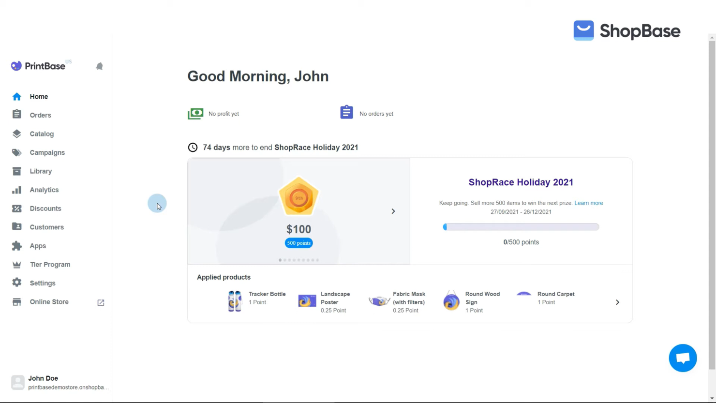Screen dimensions: 716x403
Task: Open the Orders section in sidebar
Action: point(40,115)
